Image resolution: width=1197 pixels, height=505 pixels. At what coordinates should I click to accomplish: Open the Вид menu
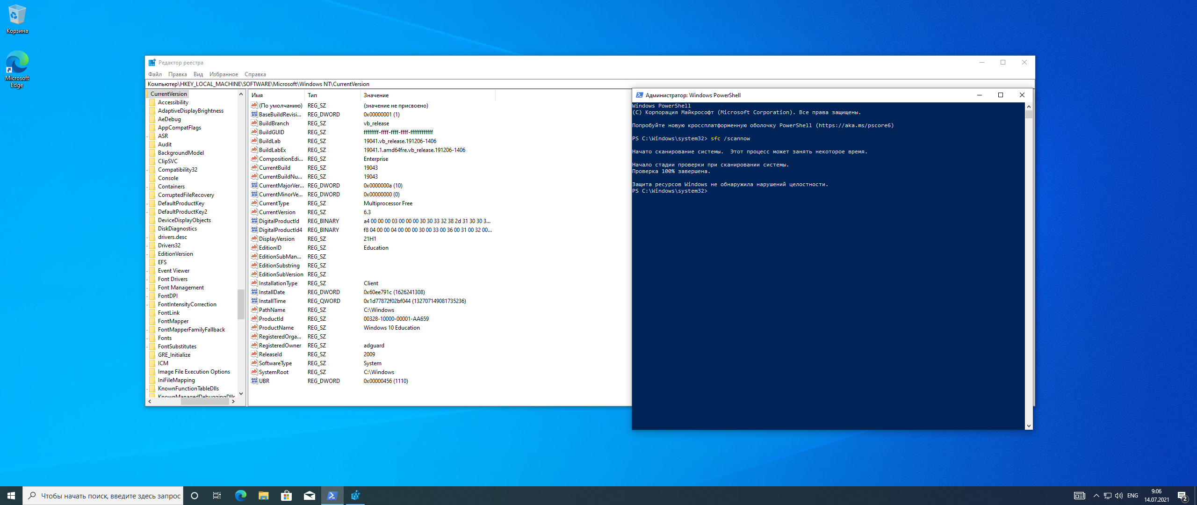coord(198,74)
